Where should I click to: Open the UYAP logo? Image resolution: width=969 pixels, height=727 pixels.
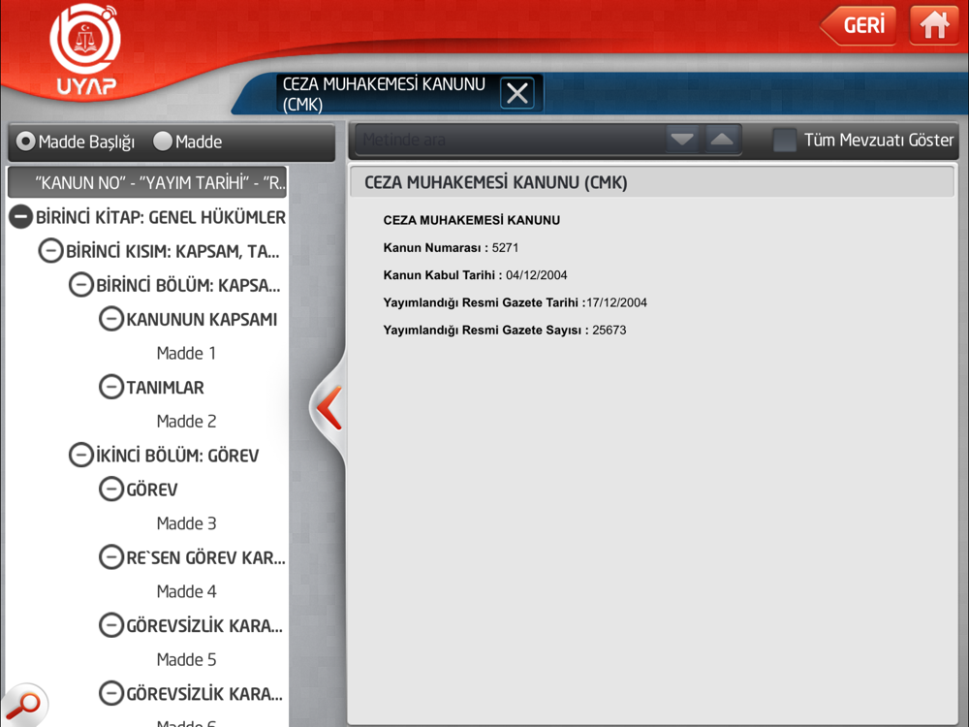pos(86,49)
